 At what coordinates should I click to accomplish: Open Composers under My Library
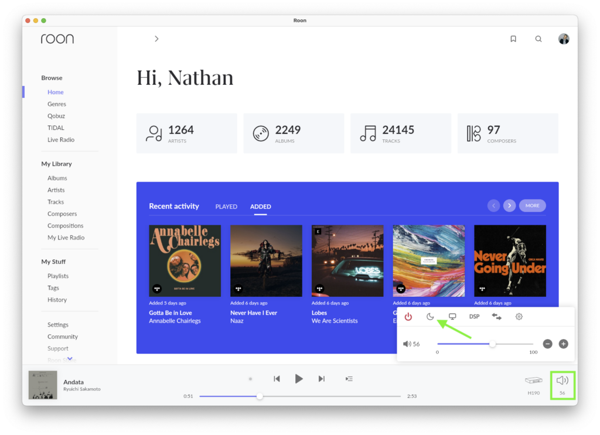[62, 214]
